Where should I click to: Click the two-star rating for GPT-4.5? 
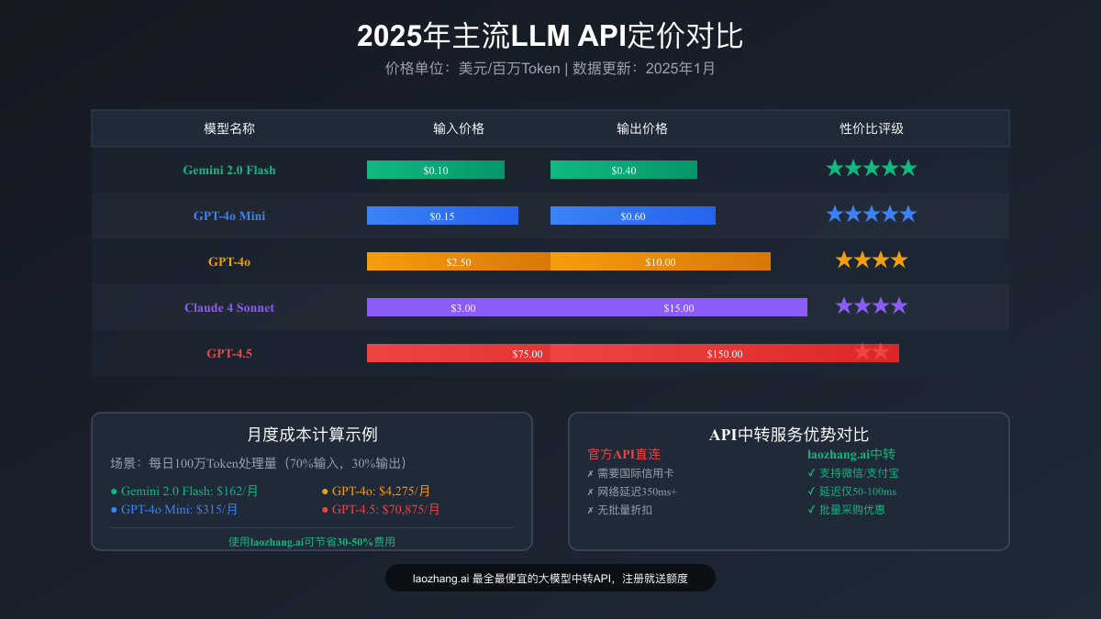[870, 351]
